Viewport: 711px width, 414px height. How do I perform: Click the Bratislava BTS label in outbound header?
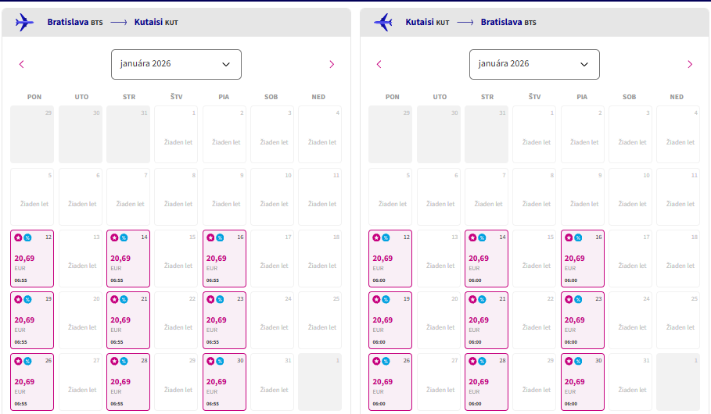pos(75,23)
